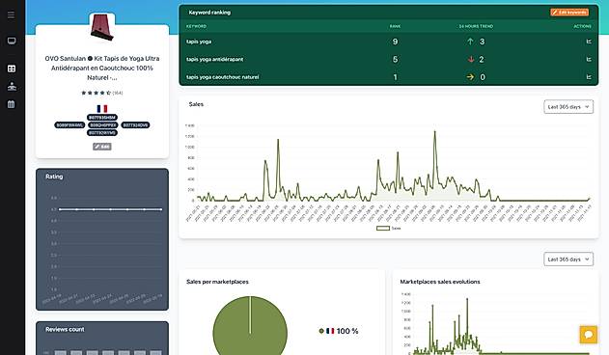Click rank value 1 for caoutchouc naturel

395,77
